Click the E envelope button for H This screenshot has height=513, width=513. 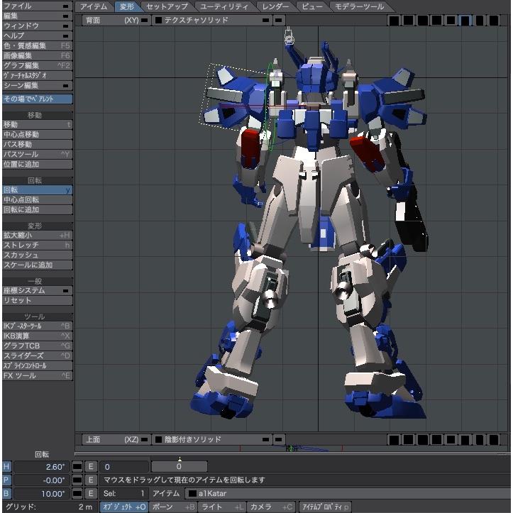pyautogui.click(x=91, y=467)
